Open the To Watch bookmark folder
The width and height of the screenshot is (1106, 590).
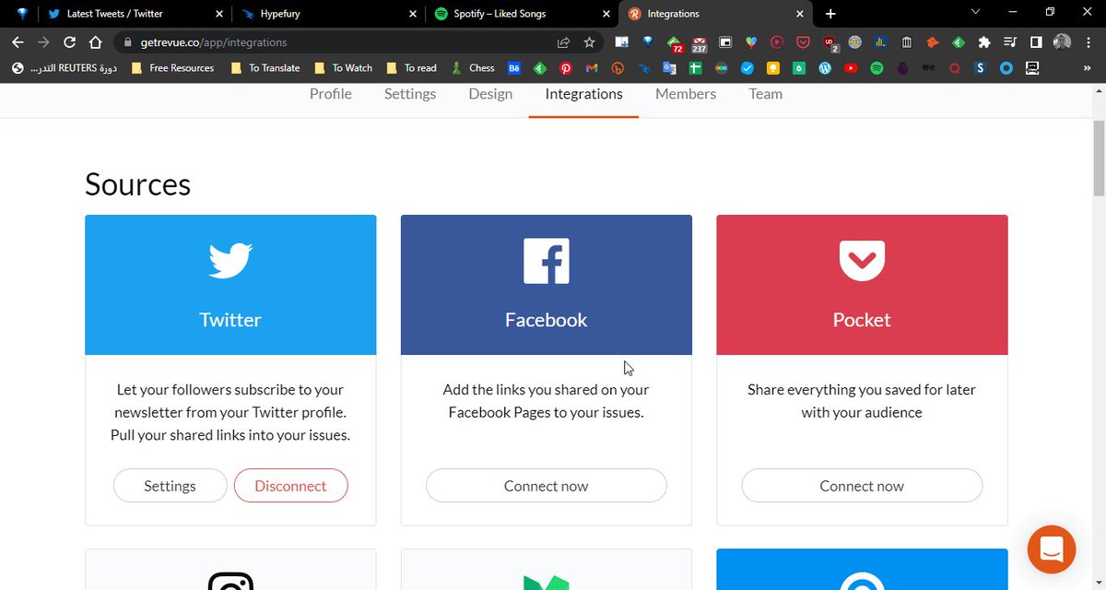point(343,68)
